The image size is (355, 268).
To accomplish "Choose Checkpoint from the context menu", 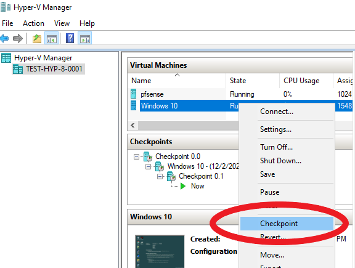I will [x=287, y=224].
